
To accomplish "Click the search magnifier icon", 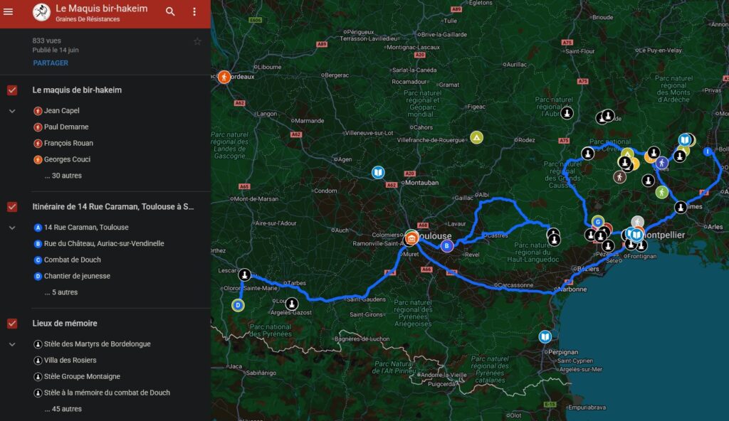I will [170, 12].
